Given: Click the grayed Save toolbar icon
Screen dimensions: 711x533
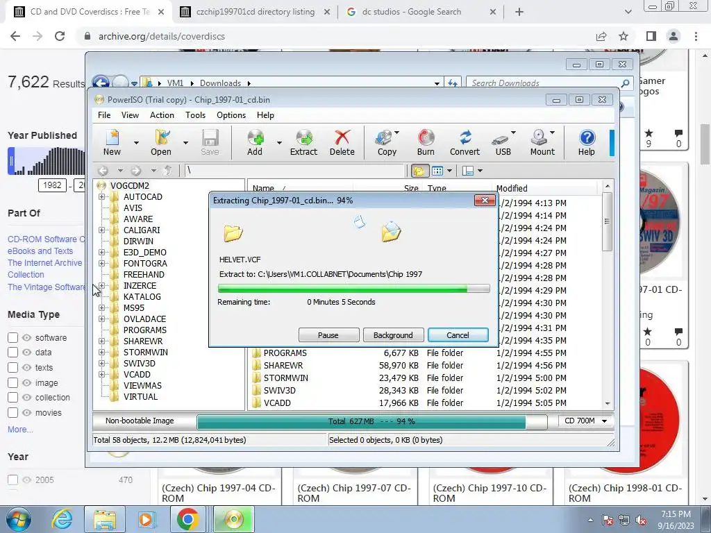Looking at the screenshot, I should 210,142.
